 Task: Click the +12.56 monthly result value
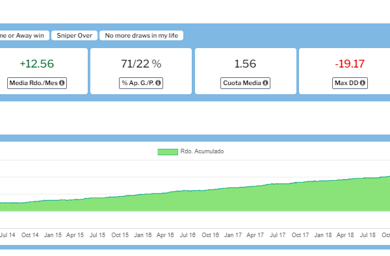click(x=37, y=64)
